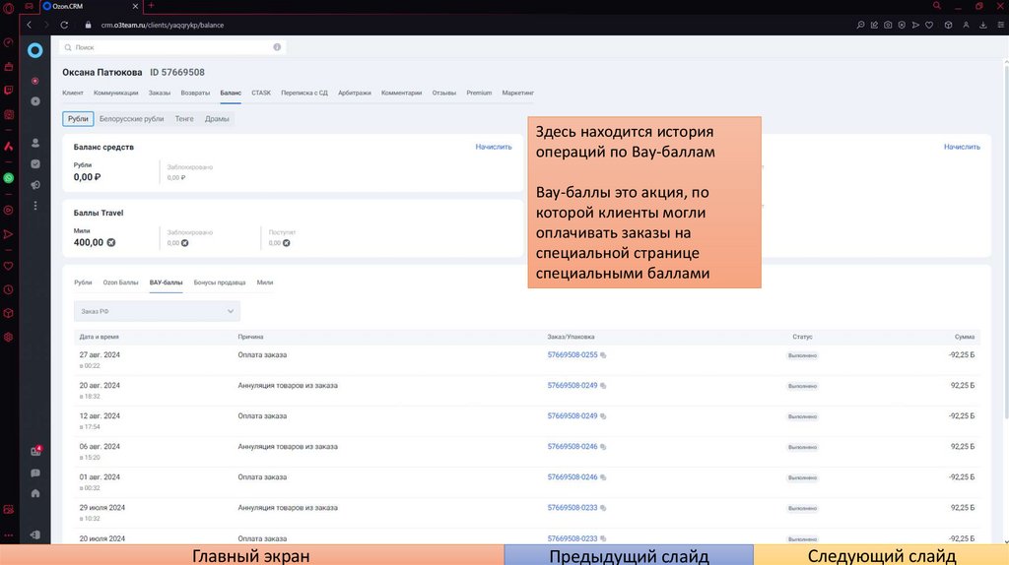
Task: Open the cube extensions icon in the Opera sidebar
Action: pyautogui.click(x=8, y=313)
